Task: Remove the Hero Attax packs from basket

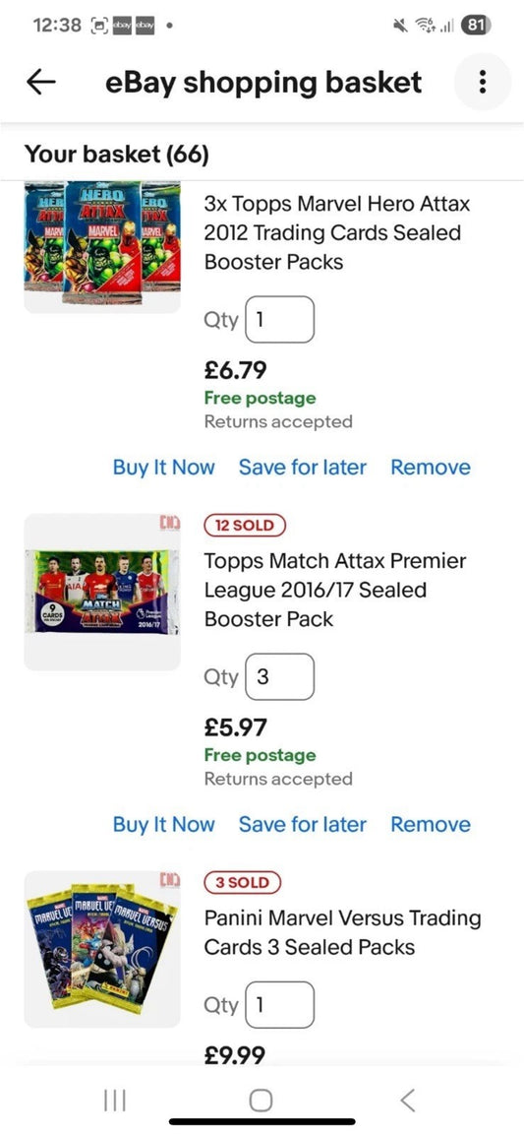Action: (431, 468)
